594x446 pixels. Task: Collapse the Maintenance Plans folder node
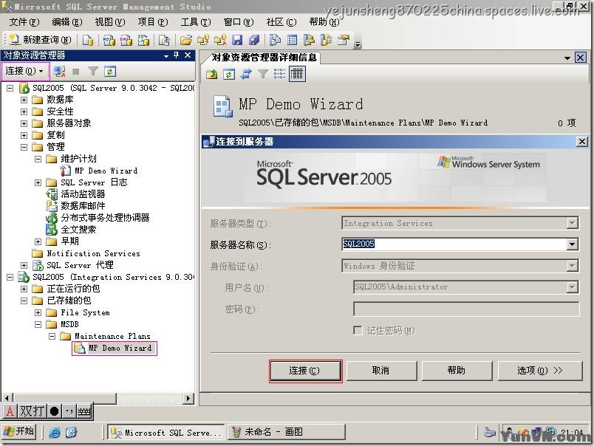pyautogui.click(x=52, y=336)
